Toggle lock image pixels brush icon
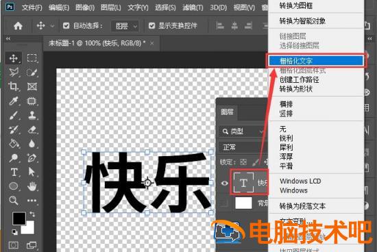Image resolution: width=377 pixels, height=252 pixels. pyautogui.click(x=256, y=162)
